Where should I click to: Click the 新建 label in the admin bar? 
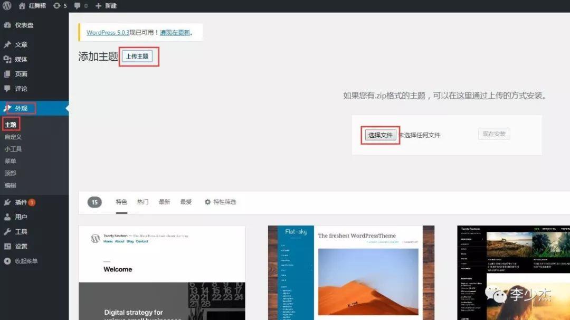(111, 6)
